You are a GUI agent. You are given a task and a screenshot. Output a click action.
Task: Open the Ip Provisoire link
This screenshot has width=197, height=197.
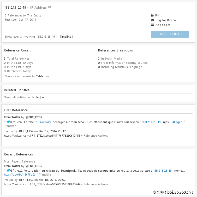(43, 122)
